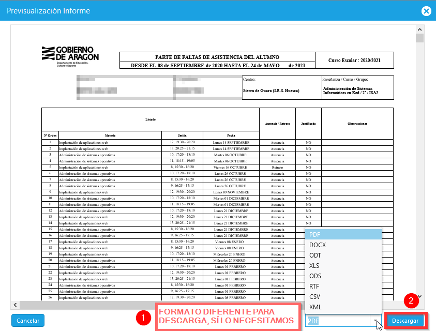The height and width of the screenshot is (331, 436).
Task: Pick RTF from the format list
Action: 343,286
